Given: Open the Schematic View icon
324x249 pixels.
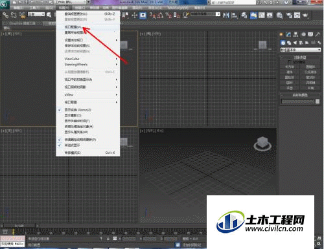Looking at the screenshot, I should click(270, 16).
